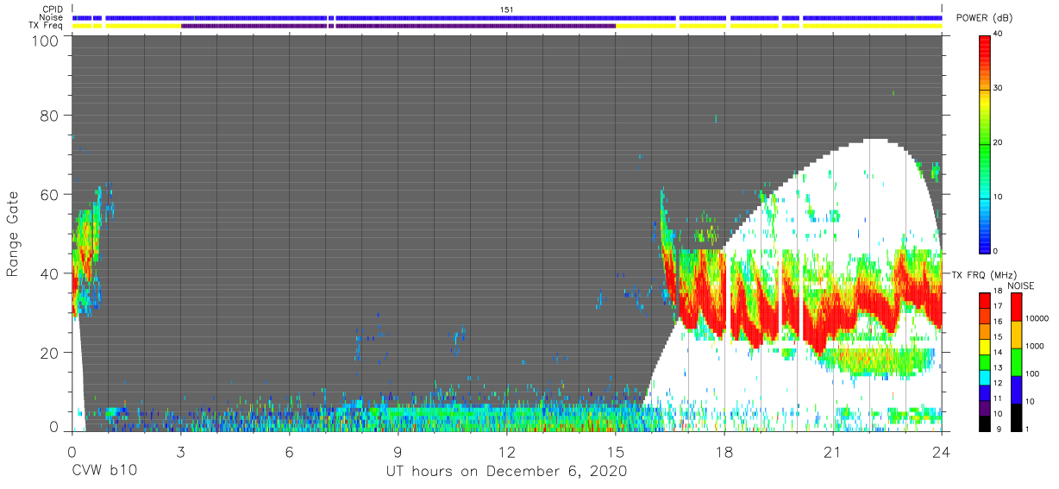The width and height of the screenshot is (1059, 489).
Task: Click the red 10000 swatch in the NOISE legend
Action: (x=1015, y=306)
